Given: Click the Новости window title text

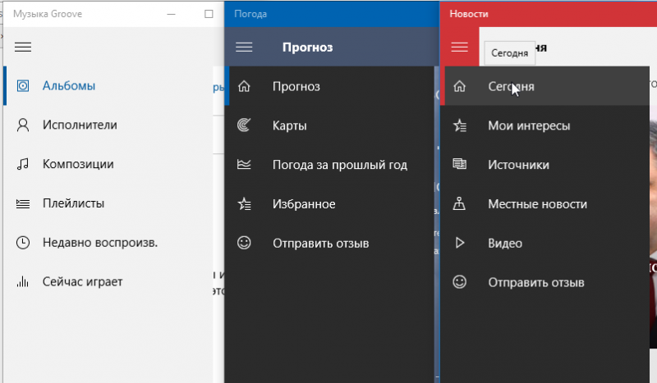Looking at the screenshot, I should (468, 14).
